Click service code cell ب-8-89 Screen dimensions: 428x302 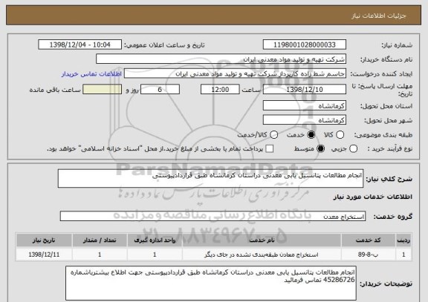pyautogui.click(x=369, y=255)
